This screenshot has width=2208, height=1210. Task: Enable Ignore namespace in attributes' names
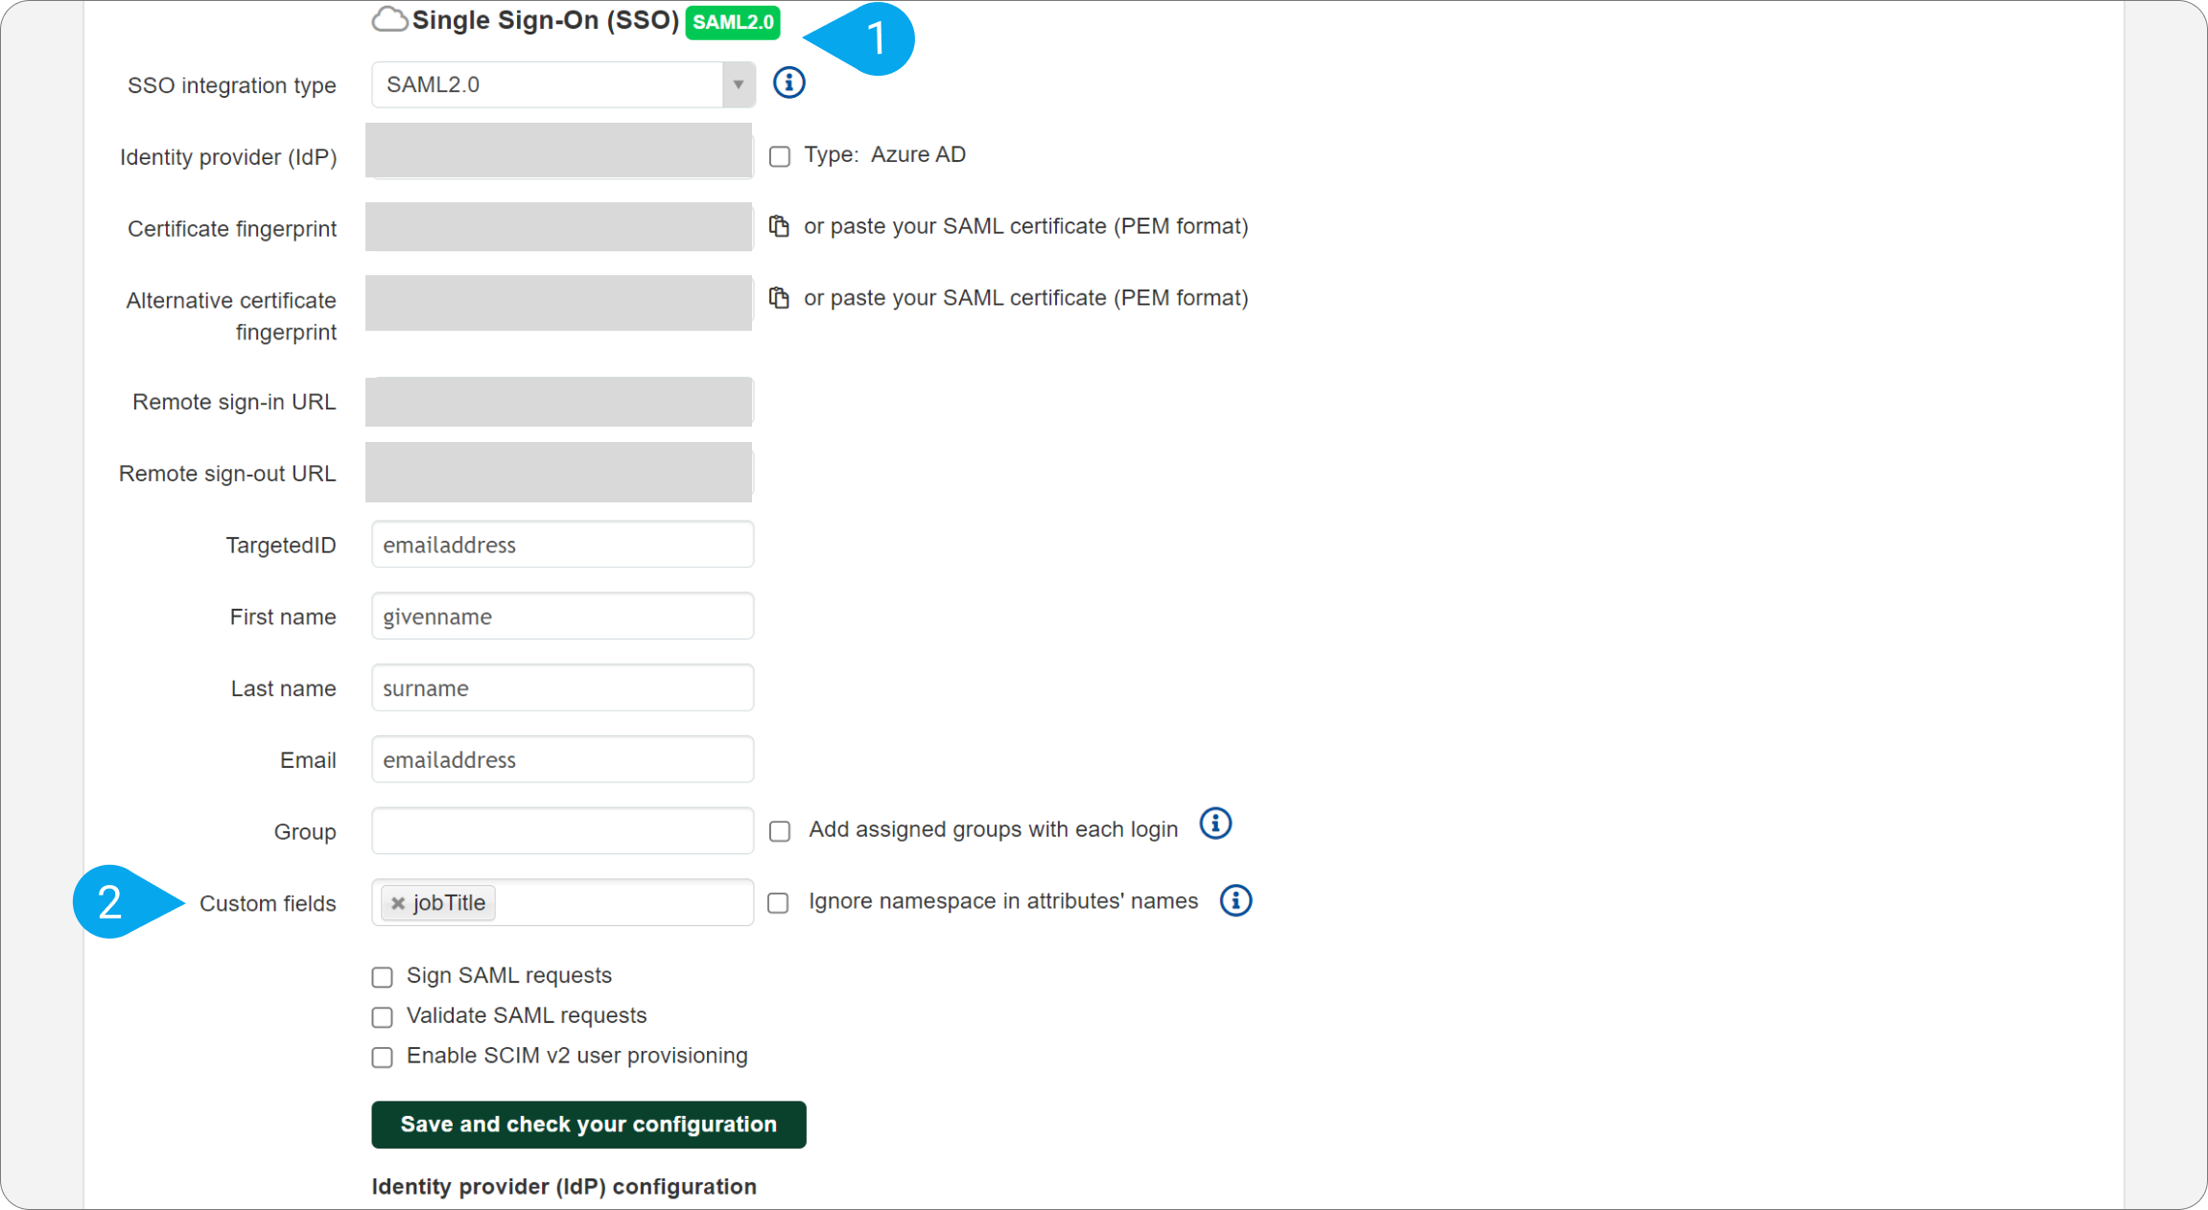779,900
